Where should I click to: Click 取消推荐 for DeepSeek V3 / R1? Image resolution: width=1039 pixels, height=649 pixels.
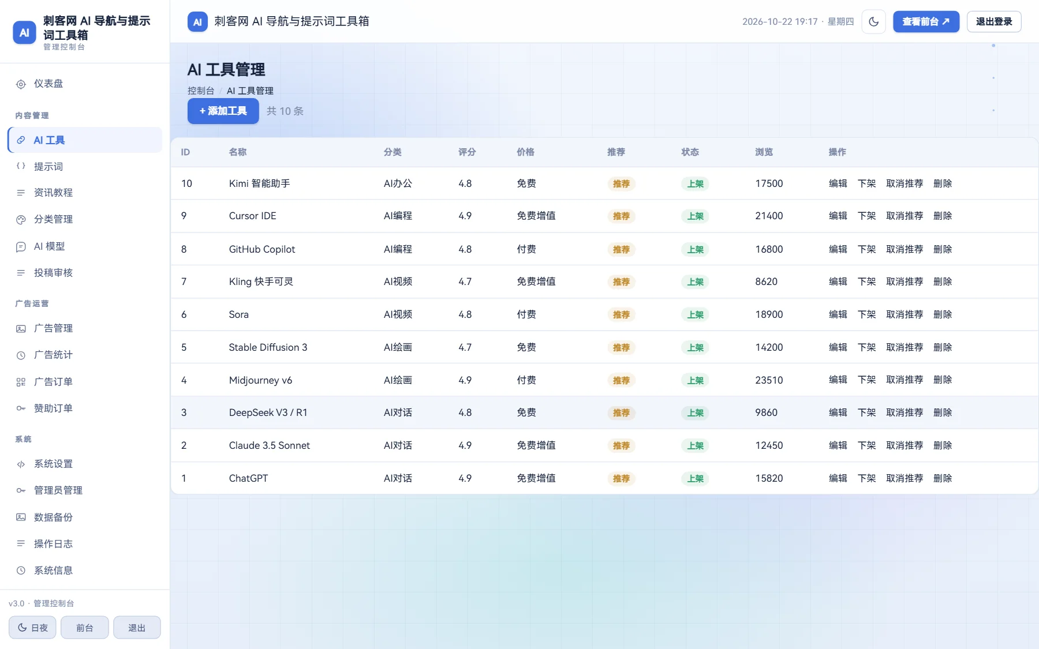coord(905,412)
